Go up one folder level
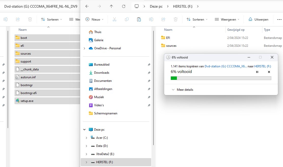Screen dimensions: 283x167 pyautogui.click(x=111, y=6)
